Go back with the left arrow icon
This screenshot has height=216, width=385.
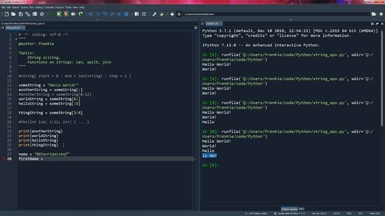173,14
